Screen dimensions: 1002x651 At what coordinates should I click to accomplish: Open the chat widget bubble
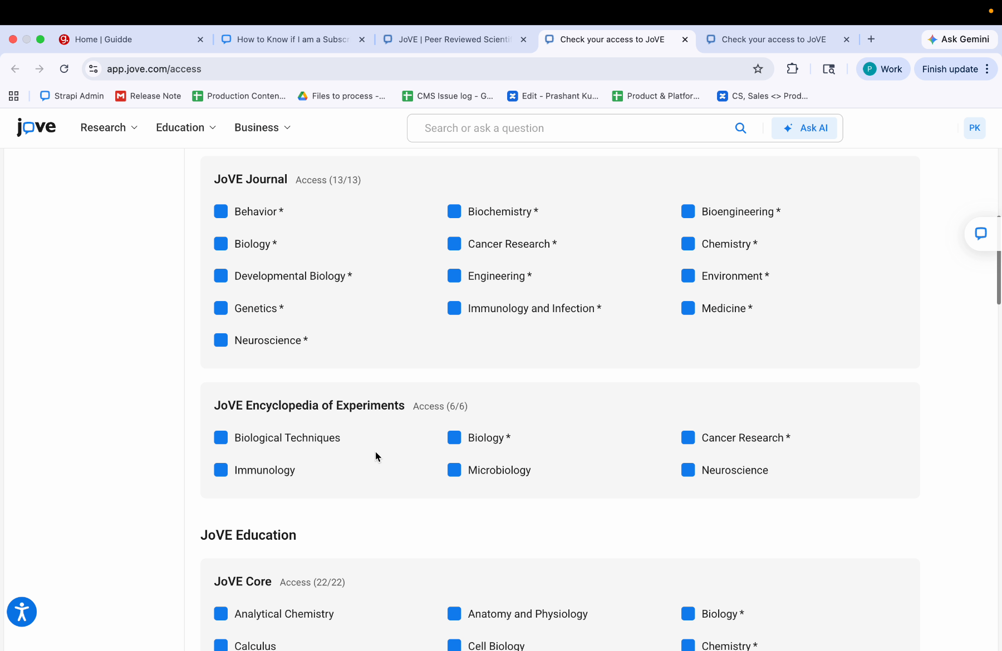pos(981,234)
